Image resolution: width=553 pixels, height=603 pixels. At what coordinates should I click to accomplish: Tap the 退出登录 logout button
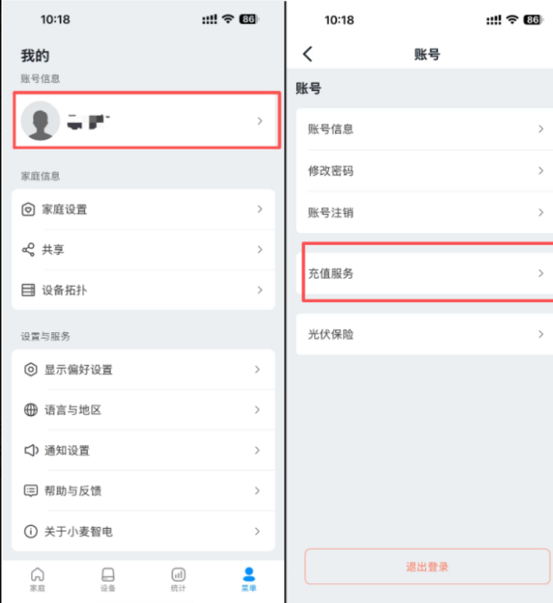(x=427, y=567)
